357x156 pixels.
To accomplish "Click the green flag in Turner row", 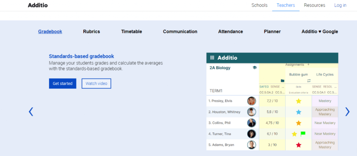I will pos(303,134).
